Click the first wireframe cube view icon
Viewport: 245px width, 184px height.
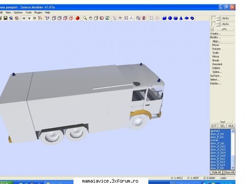pos(54,18)
